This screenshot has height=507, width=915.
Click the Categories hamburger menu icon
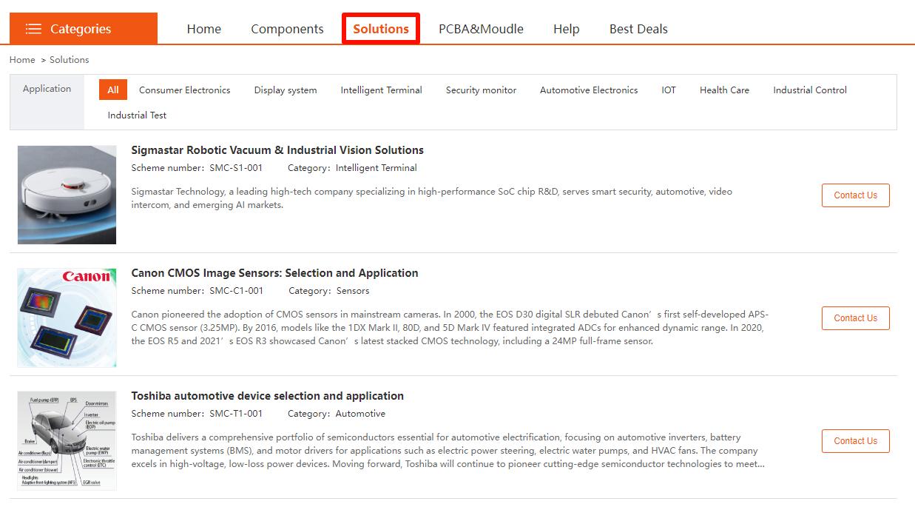(33, 29)
